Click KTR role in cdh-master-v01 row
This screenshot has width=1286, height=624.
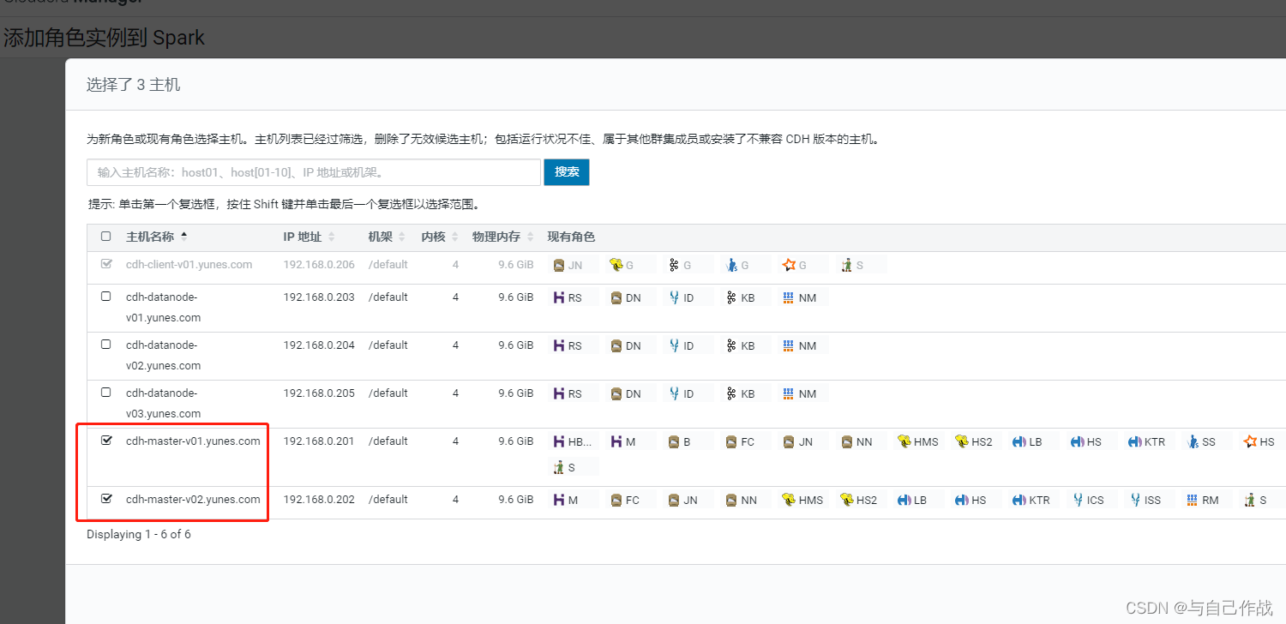(1147, 442)
